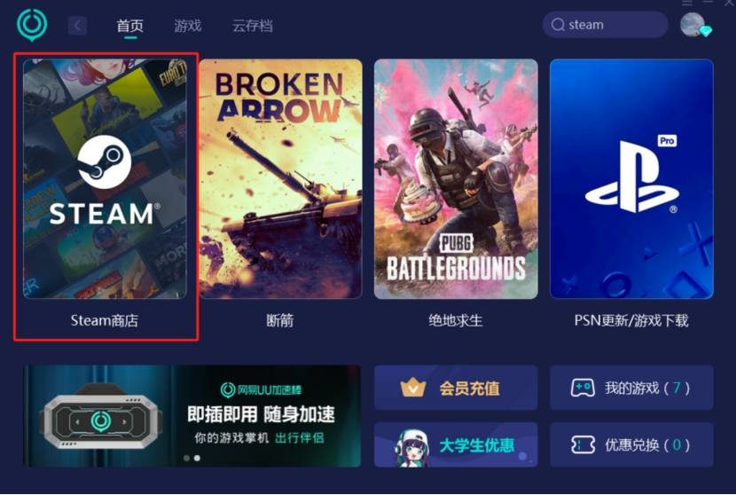Select the first banner carousel dot
Screen dimensions: 736x495
[x=187, y=458]
